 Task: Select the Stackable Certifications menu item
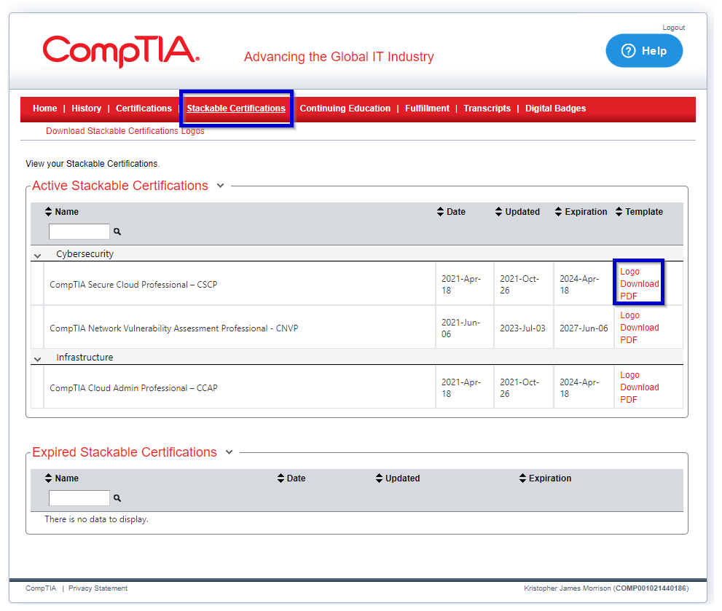(x=236, y=109)
